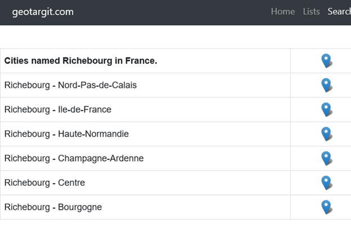The height and width of the screenshot is (236, 351).
Task: Click map pin for Richebourg Champagne-Ardenne
Action: [327, 158]
